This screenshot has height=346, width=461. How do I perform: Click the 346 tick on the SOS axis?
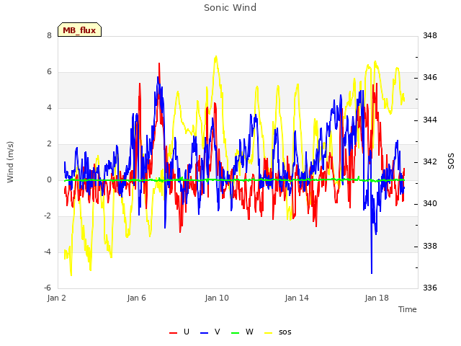pyautogui.click(x=430, y=78)
